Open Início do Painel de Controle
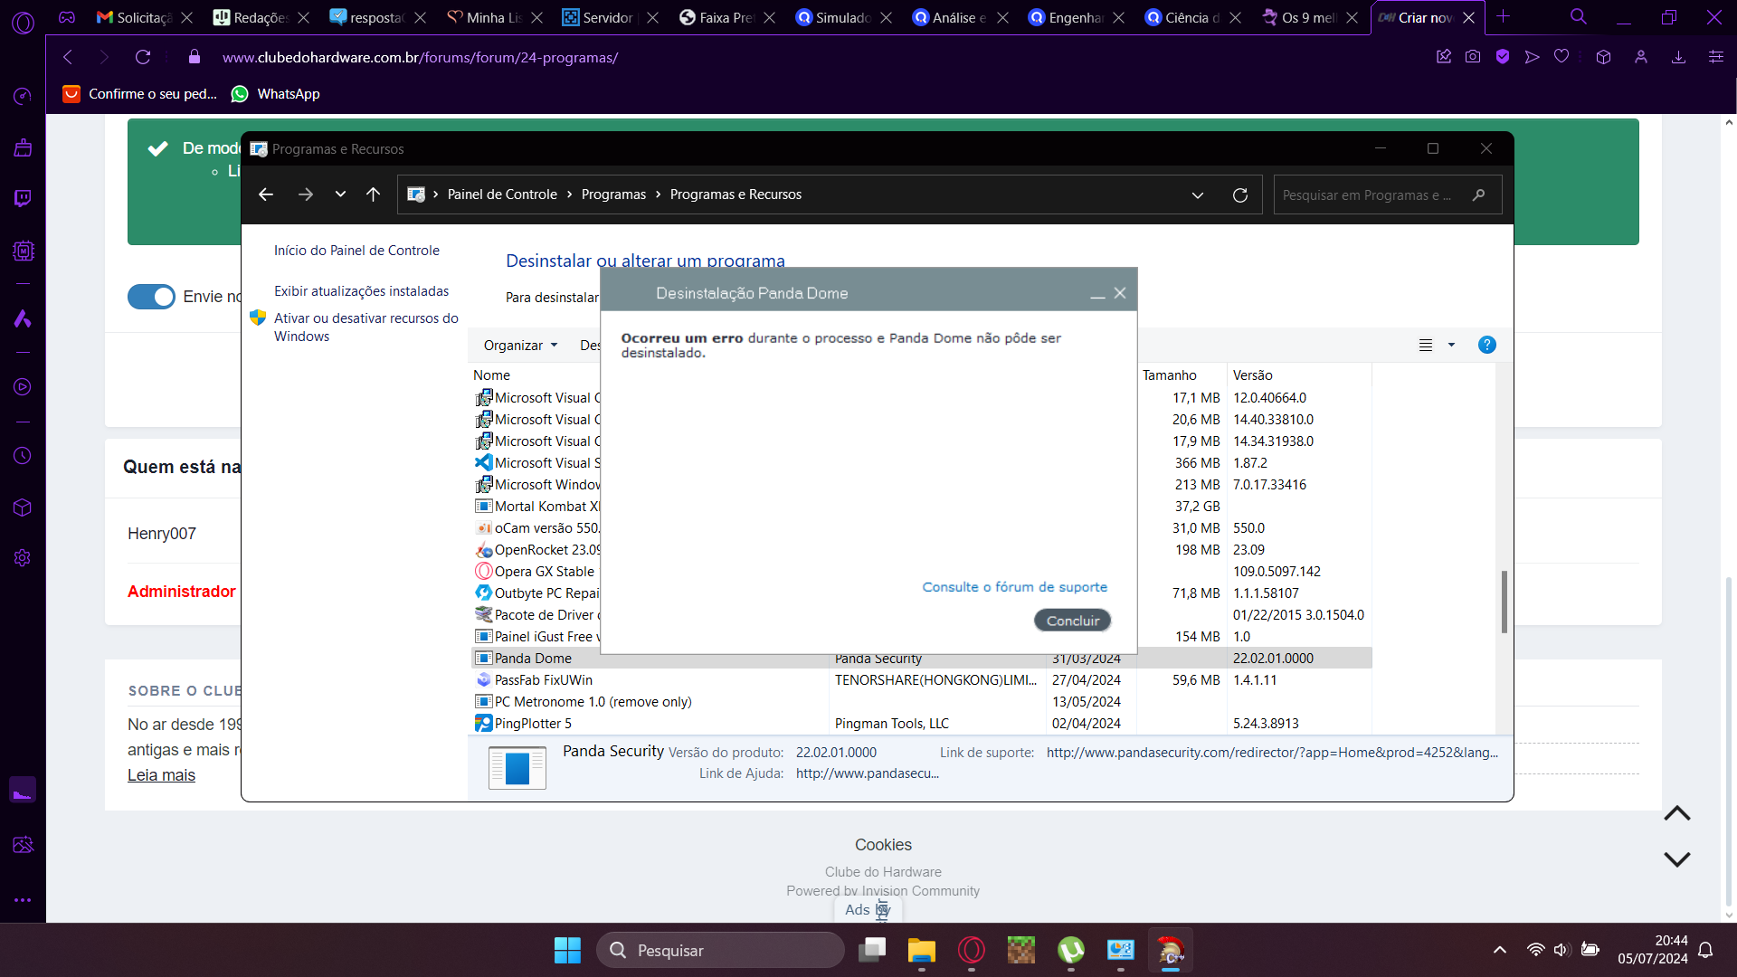The width and height of the screenshot is (1737, 977). pos(356,251)
